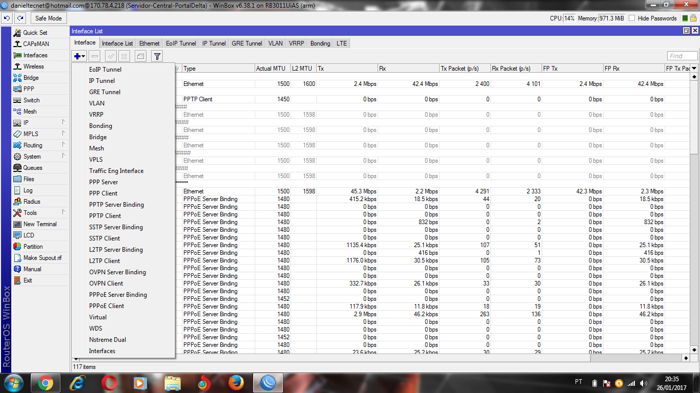Open Bridge from the left sidebar
Screen dimensions: 700x393
tap(31, 78)
